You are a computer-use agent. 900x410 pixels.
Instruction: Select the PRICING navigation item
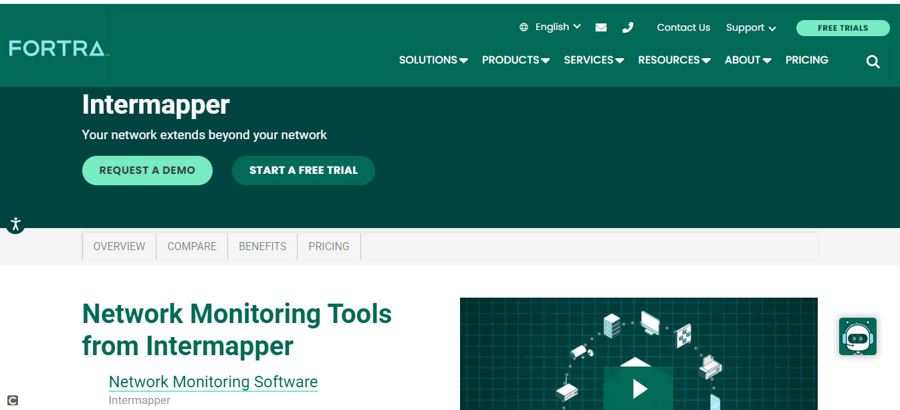tap(806, 60)
